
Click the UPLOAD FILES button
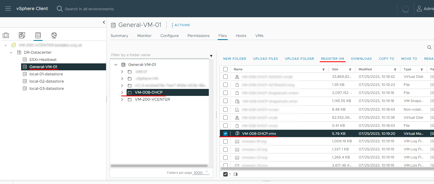pos(265,59)
